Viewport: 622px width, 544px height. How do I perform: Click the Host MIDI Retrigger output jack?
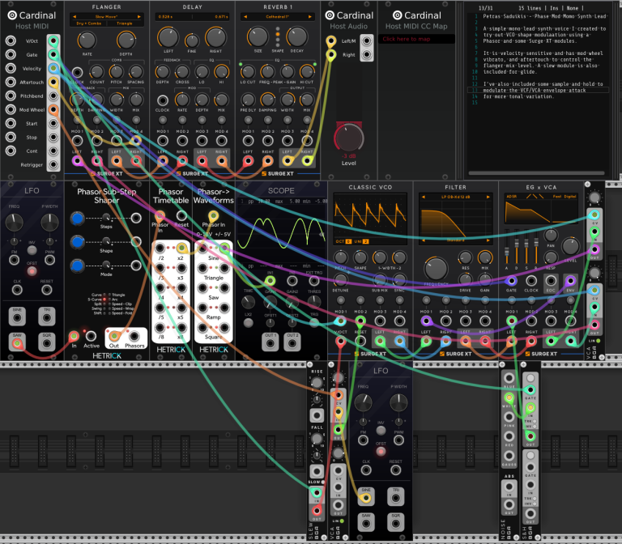coord(53,164)
